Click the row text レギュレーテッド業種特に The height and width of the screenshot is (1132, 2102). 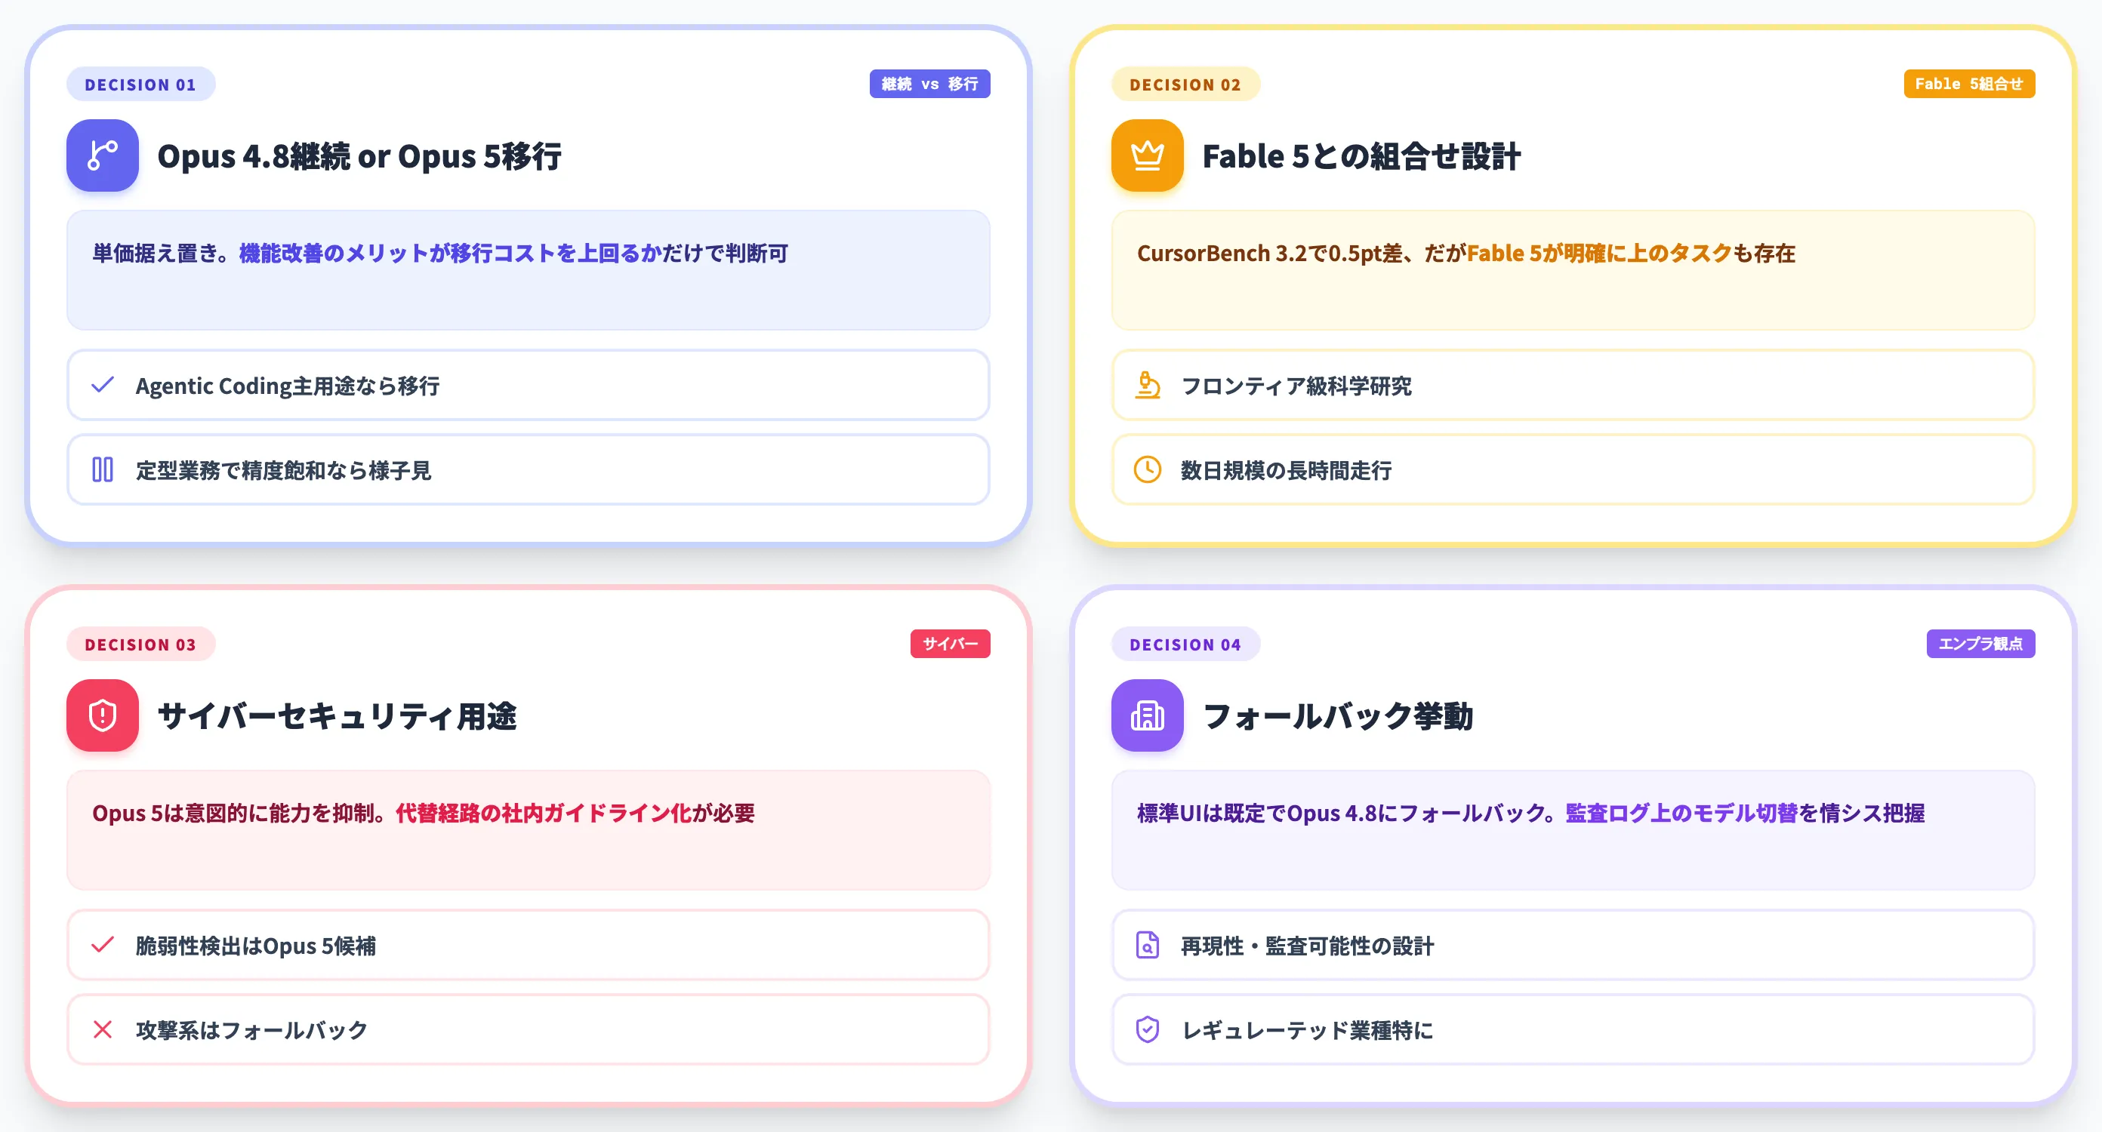click(x=1307, y=1030)
